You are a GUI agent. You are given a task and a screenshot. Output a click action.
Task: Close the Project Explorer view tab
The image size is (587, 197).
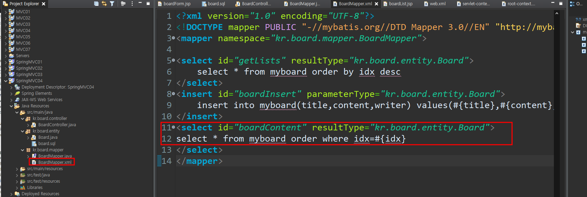point(44,4)
